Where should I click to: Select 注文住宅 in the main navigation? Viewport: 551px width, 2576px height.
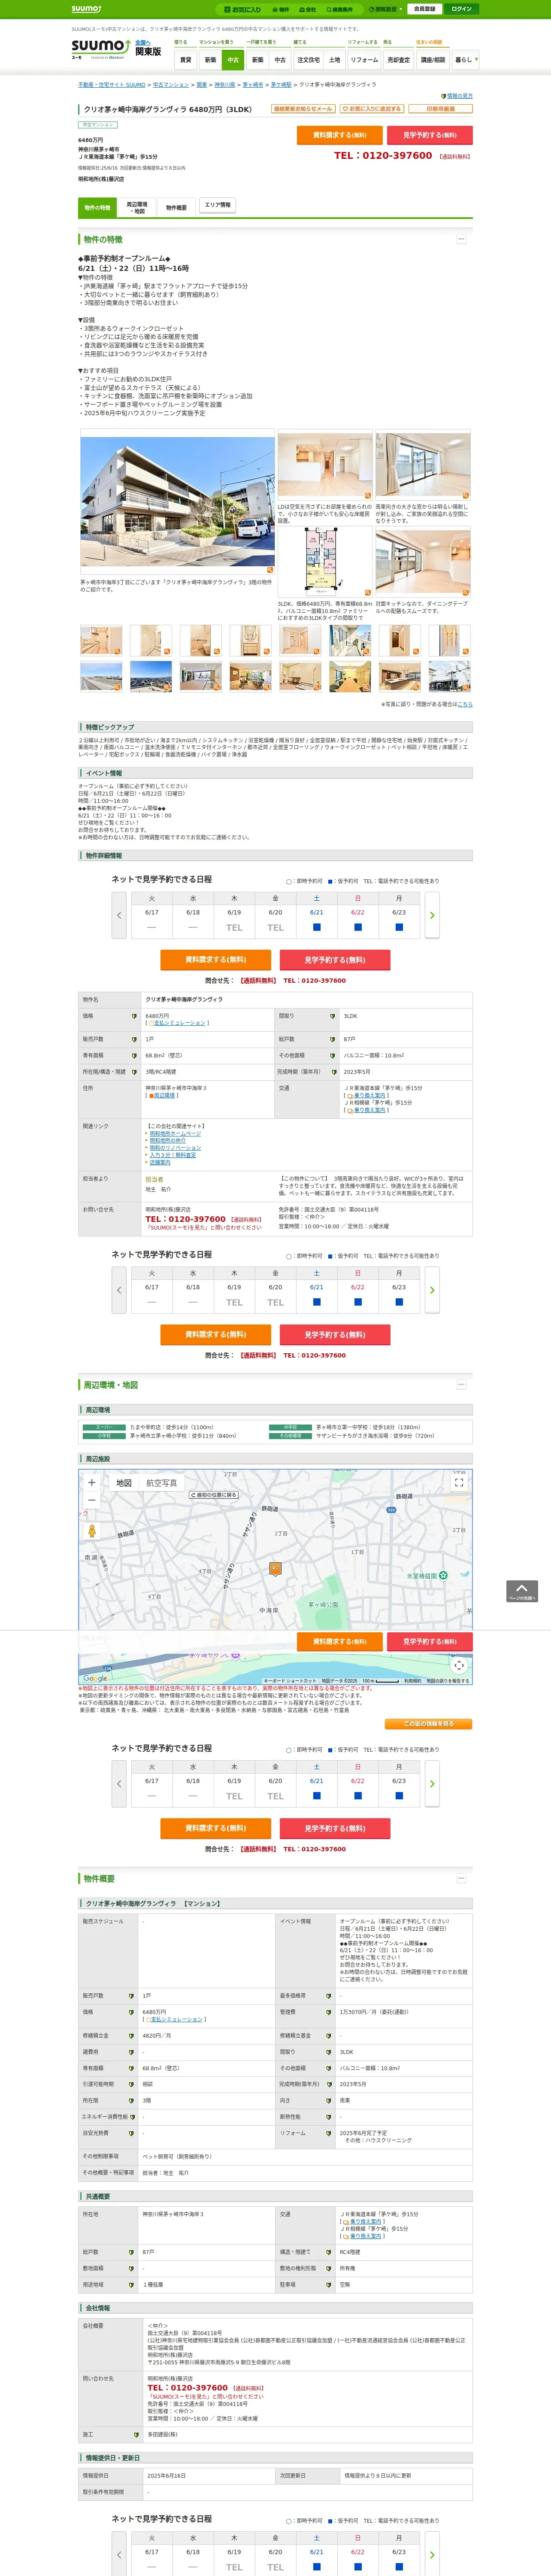(x=308, y=60)
